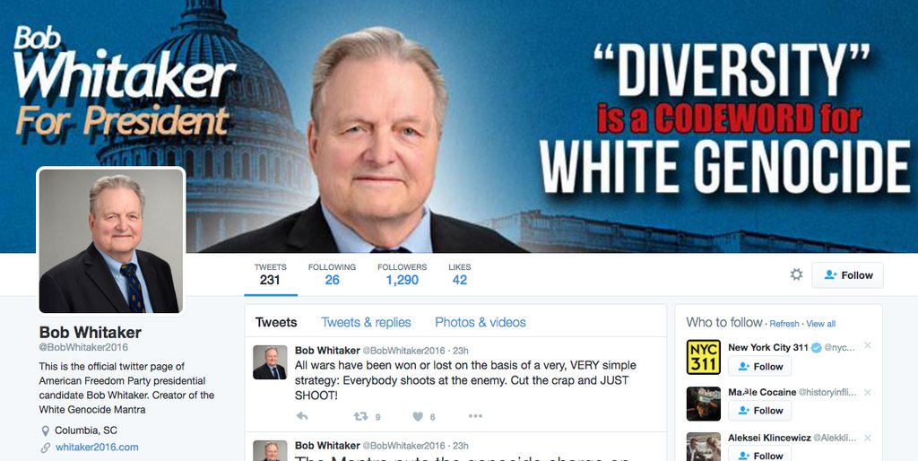The height and width of the screenshot is (461, 918).
Task: View the 1,290 Followers list
Action: pyautogui.click(x=403, y=274)
